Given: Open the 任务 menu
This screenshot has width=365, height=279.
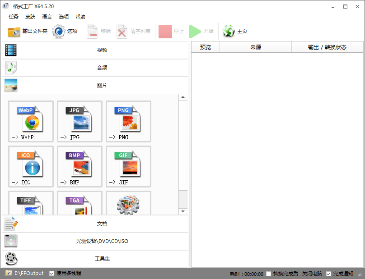Looking at the screenshot, I should click(x=13, y=17).
